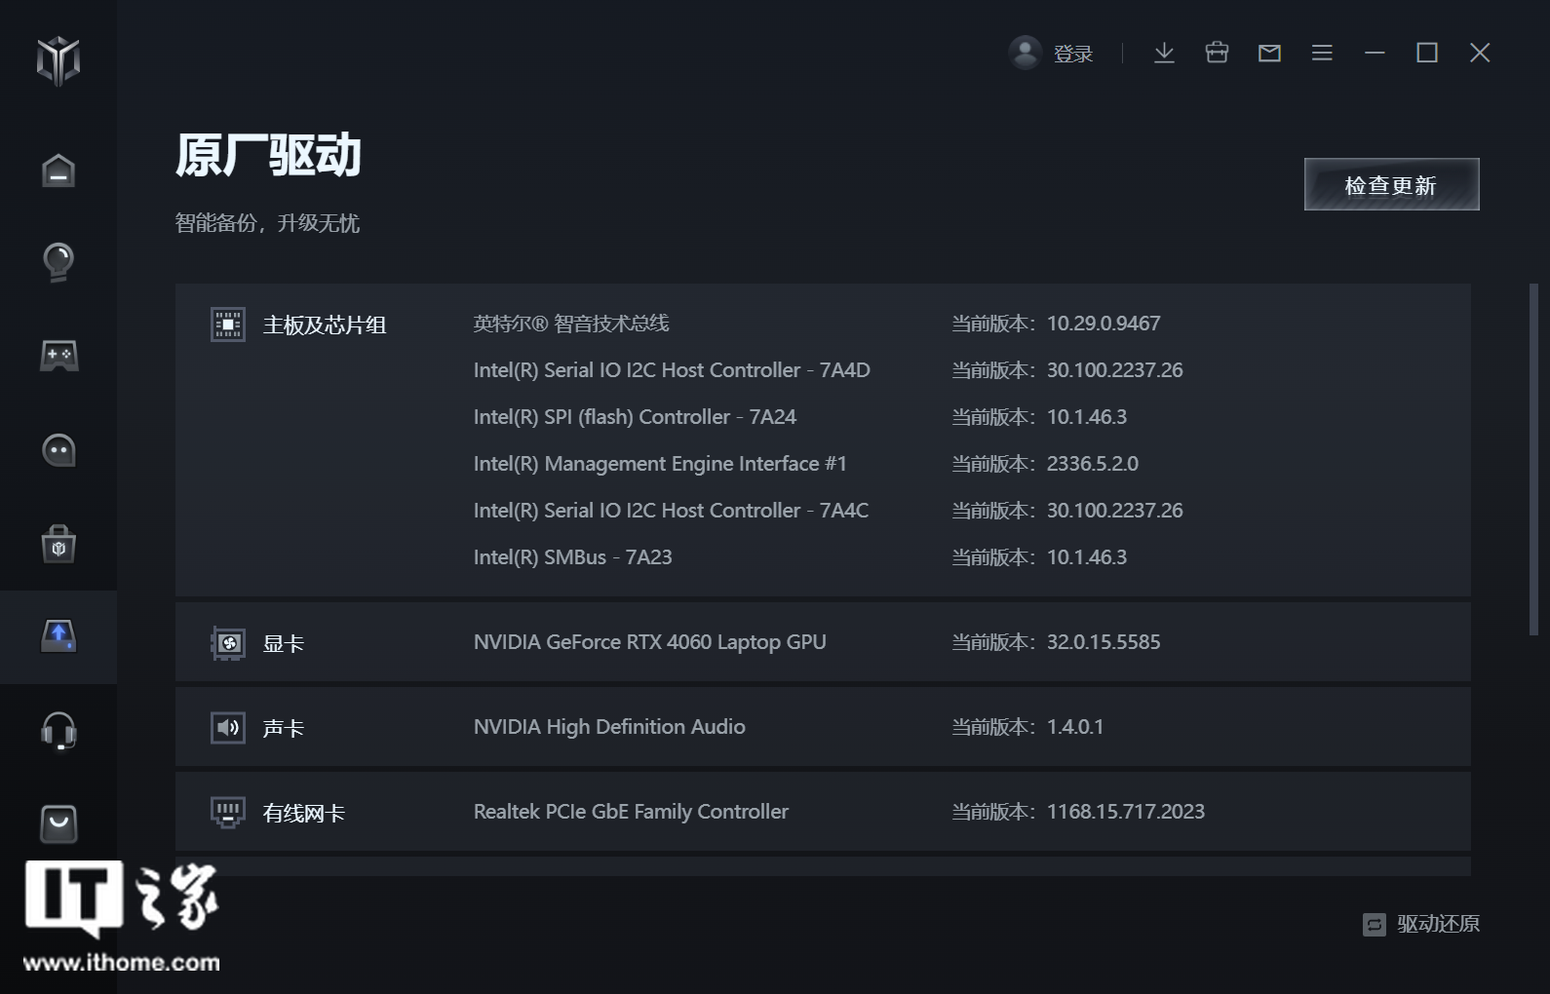This screenshot has width=1550, height=994.
Task: Open the toolbox briefcase icon in the title bar
Action: pos(1217,53)
